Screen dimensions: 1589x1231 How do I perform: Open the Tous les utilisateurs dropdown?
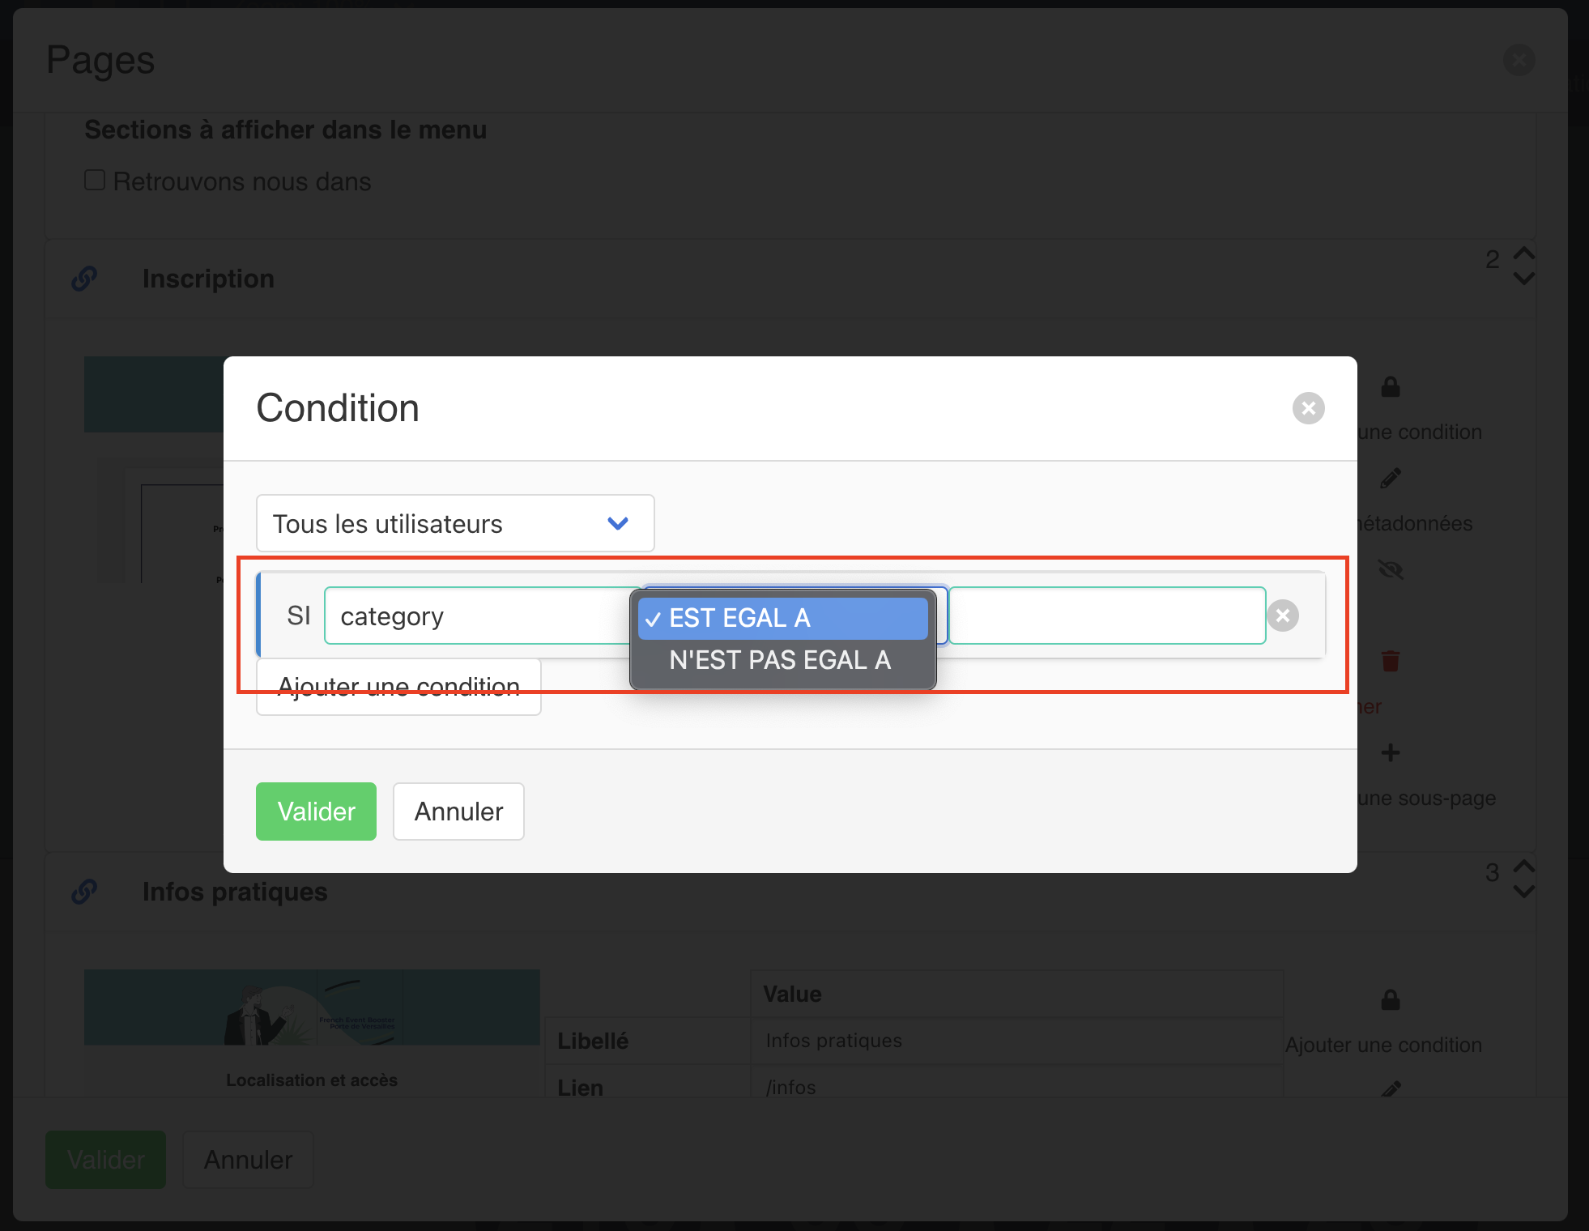coord(455,523)
